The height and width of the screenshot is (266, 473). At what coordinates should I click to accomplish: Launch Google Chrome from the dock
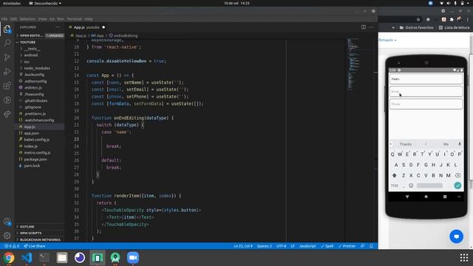coord(9,258)
